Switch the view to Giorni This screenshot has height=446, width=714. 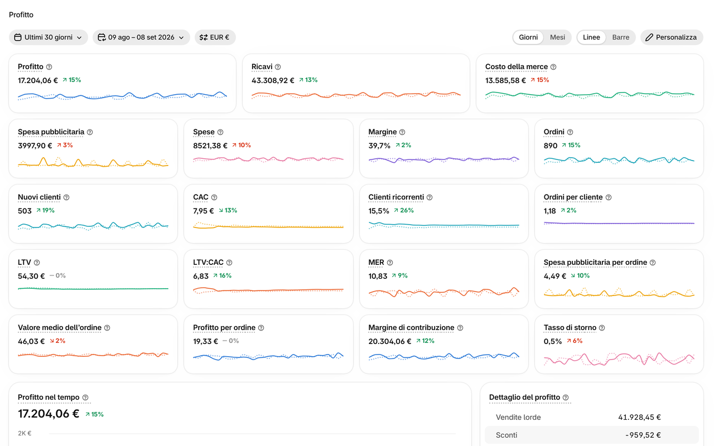528,37
